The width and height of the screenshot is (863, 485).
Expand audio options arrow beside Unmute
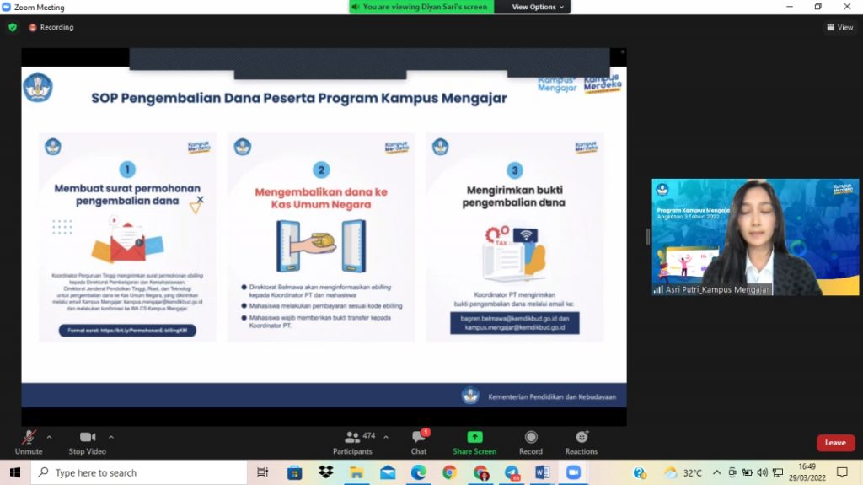pyautogui.click(x=49, y=437)
